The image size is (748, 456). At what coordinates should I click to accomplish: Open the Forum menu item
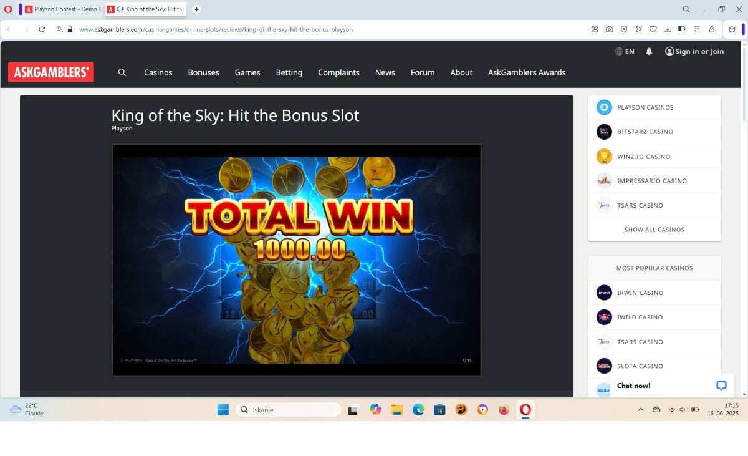423,72
